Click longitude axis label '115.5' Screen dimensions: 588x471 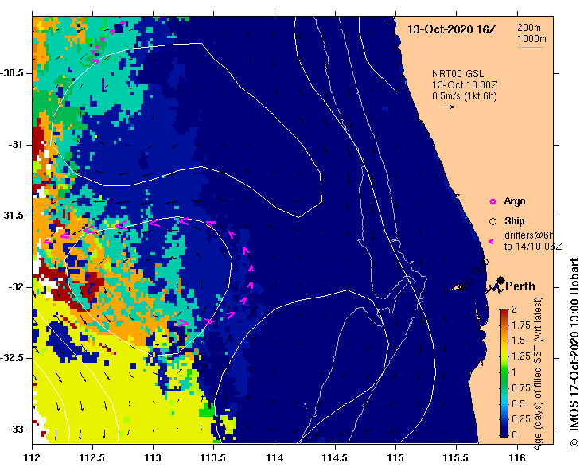point(457,458)
